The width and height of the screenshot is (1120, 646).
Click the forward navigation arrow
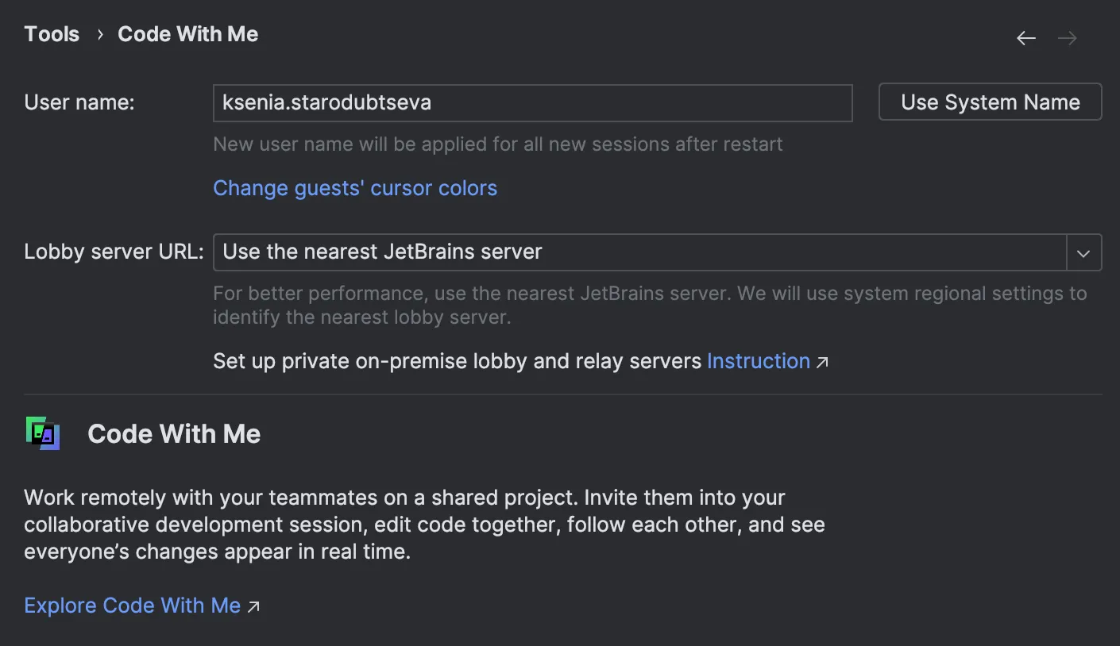tap(1068, 38)
